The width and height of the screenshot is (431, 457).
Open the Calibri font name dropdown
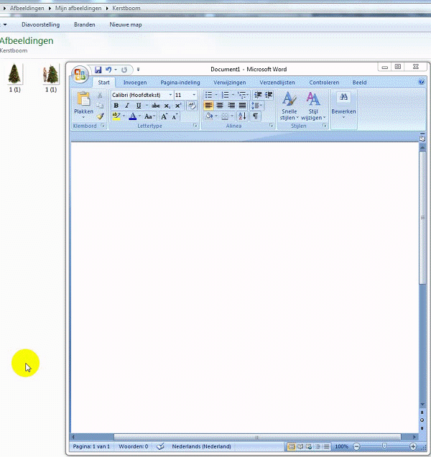point(170,95)
